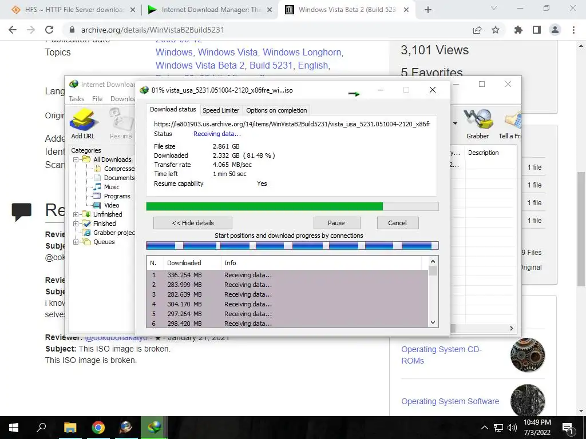Click the blue connections progress bar
The height and width of the screenshot is (439, 586).
pos(292,245)
